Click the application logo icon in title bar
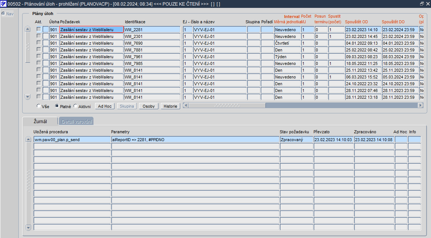This screenshot has height=238, width=431. (x=3, y=4)
